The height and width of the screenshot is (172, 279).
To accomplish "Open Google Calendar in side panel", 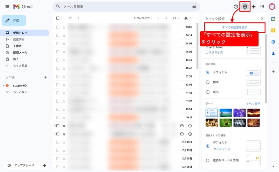I will click(273, 19).
